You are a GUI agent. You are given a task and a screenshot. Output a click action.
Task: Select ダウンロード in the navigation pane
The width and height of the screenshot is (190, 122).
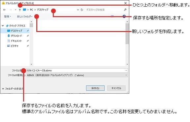pyautogui.click(x=15, y=36)
